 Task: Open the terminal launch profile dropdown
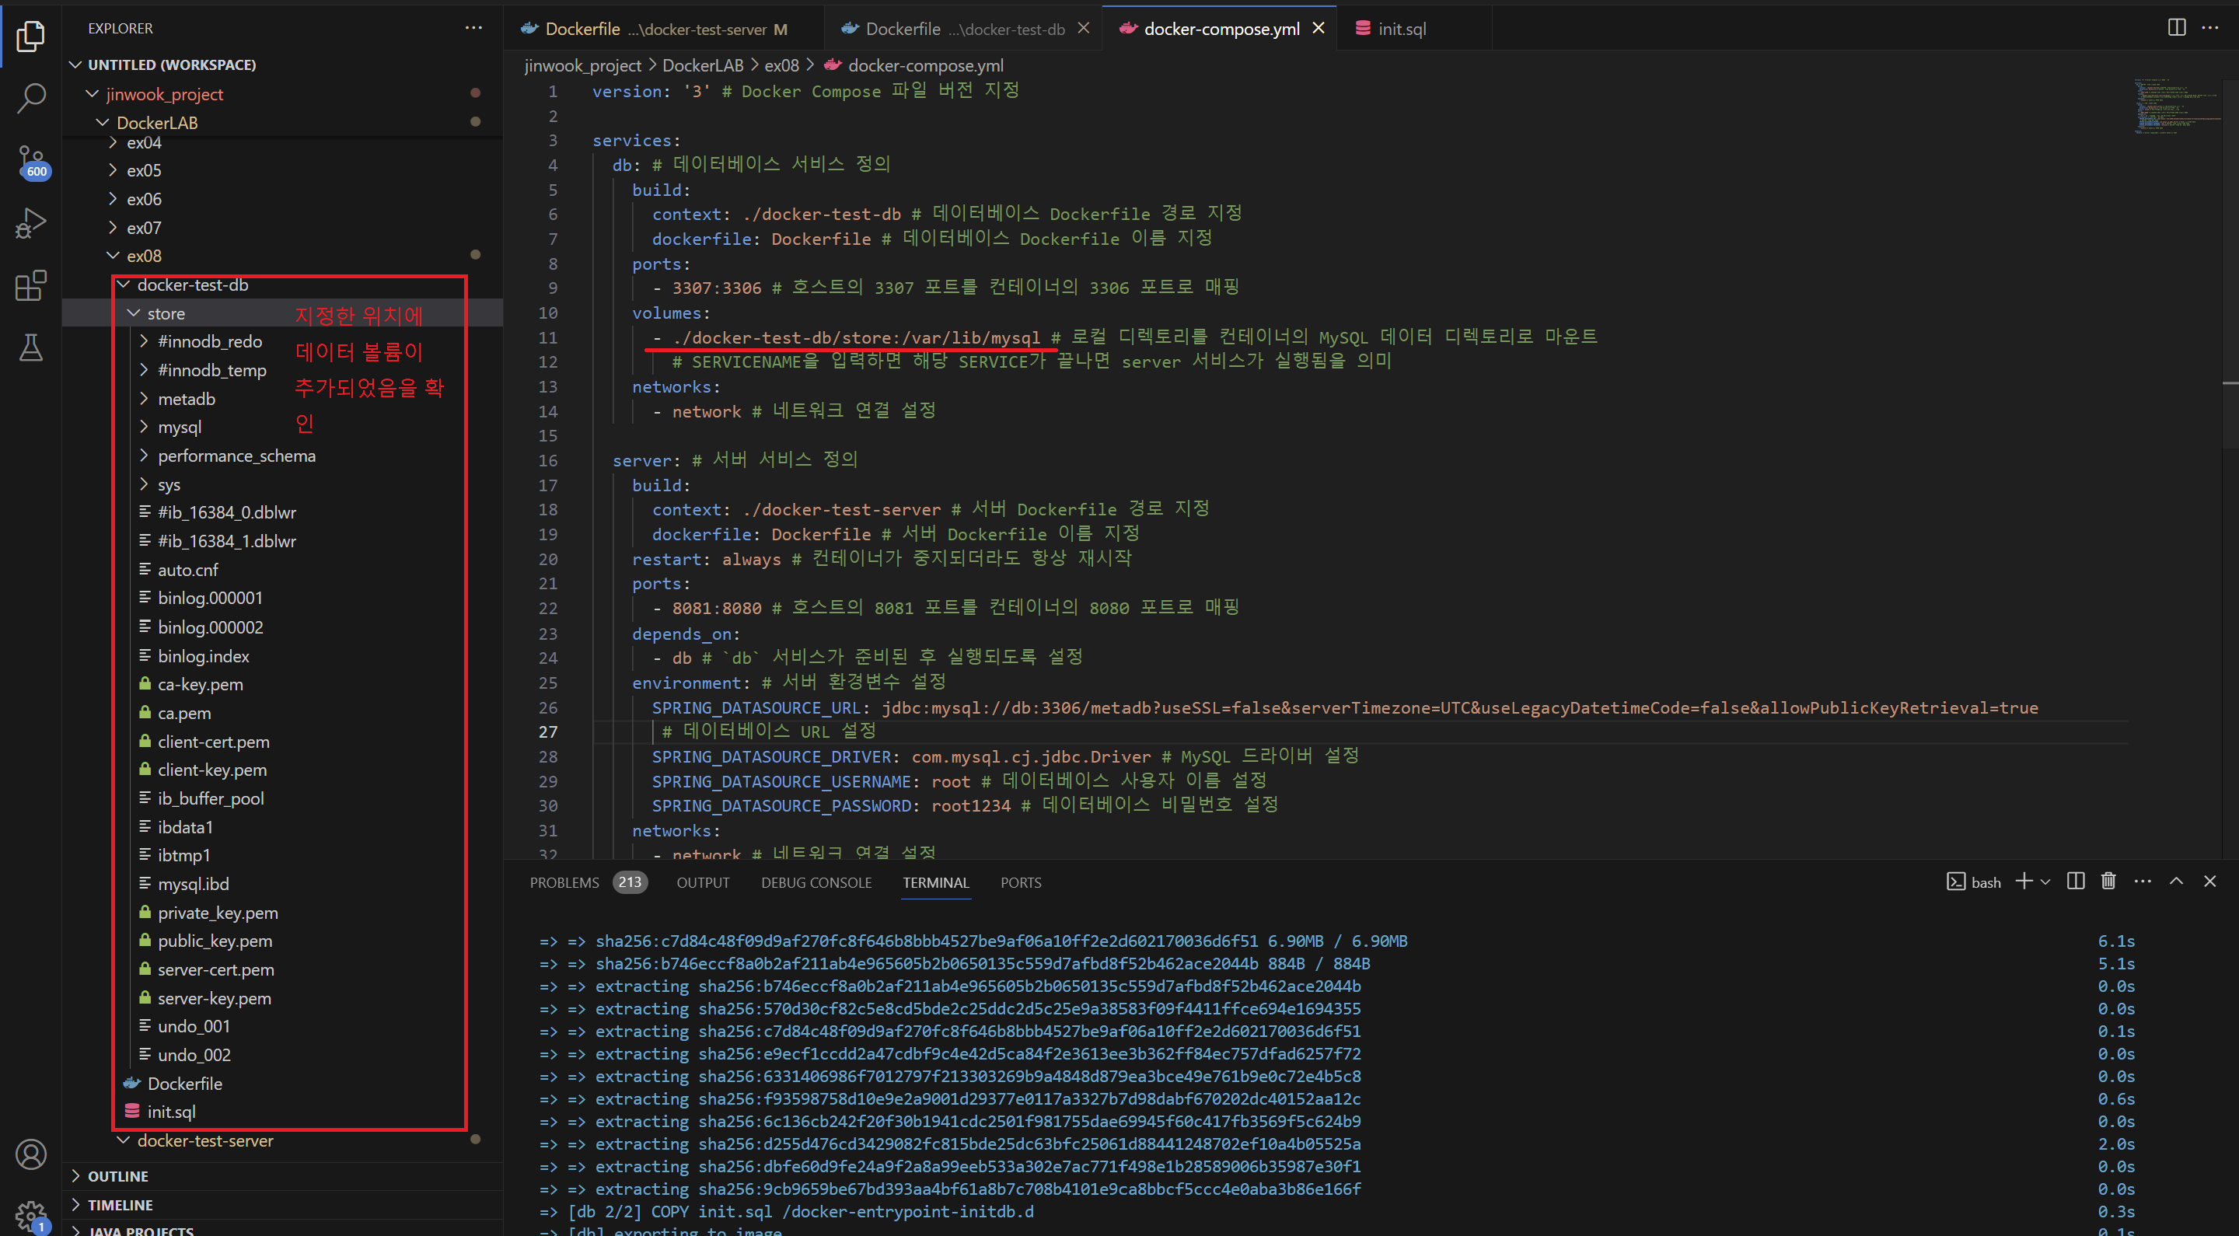pos(2045,882)
